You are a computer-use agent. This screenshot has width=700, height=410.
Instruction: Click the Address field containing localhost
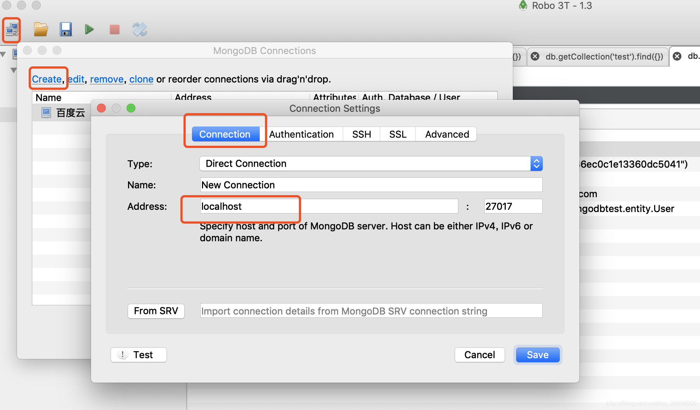click(329, 206)
